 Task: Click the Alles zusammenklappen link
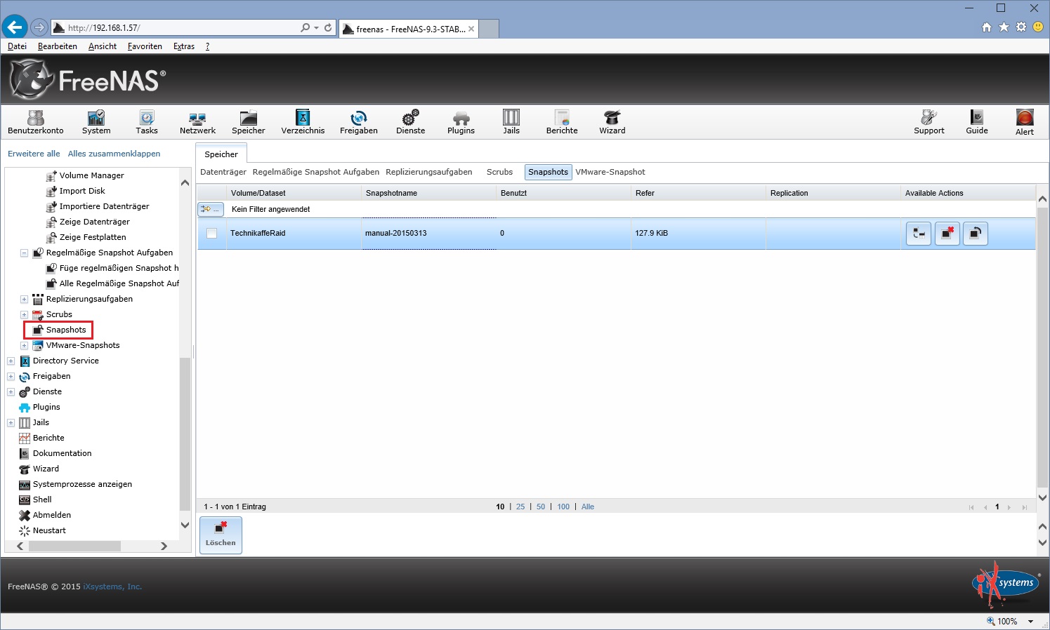coord(114,154)
